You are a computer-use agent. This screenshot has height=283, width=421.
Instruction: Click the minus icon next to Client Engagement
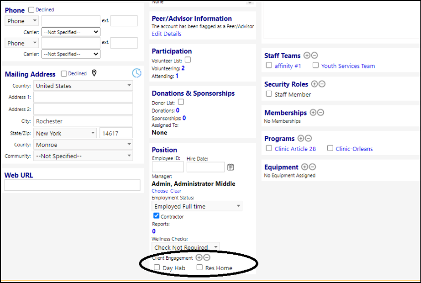(207, 258)
